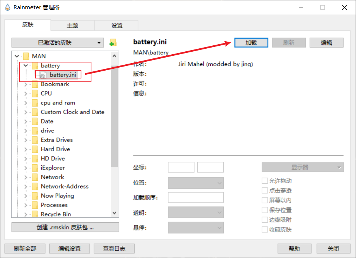Toggle the 收藏皮肤 checkbox
Image resolution: width=356 pixels, height=258 pixels.
point(265,229)
